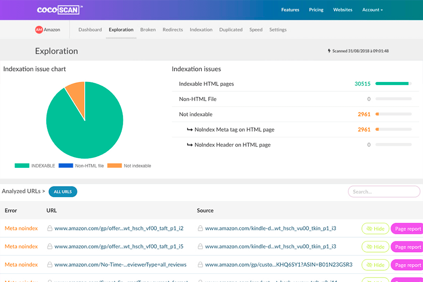Viewport: 423px width, 282px height.
Task: Open the ASIN=B01N23GSR3 source link
Action: tap(278, 264)
